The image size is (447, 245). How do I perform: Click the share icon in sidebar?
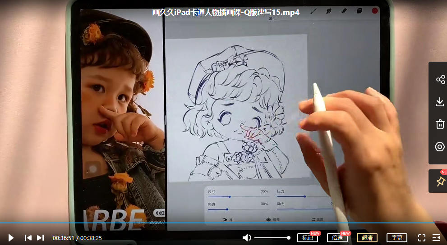coord(440,80)
